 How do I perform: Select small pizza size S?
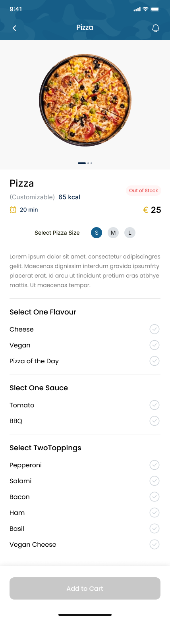pos(97,233)
